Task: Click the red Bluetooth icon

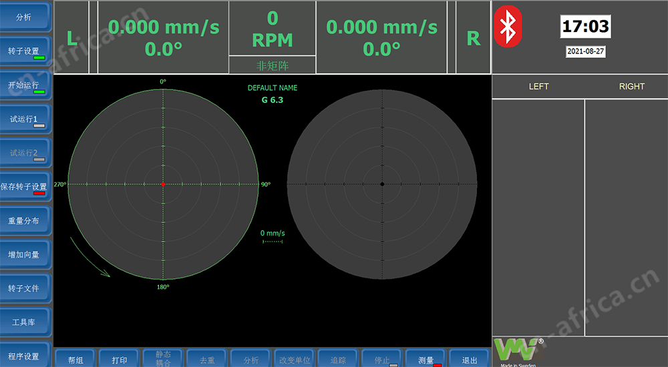Action: tap(508, 27)
